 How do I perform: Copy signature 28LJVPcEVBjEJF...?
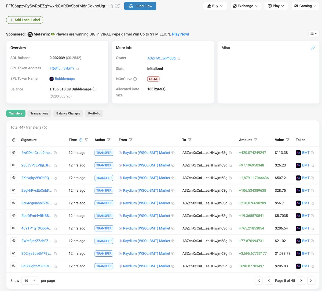coord(55,166)
